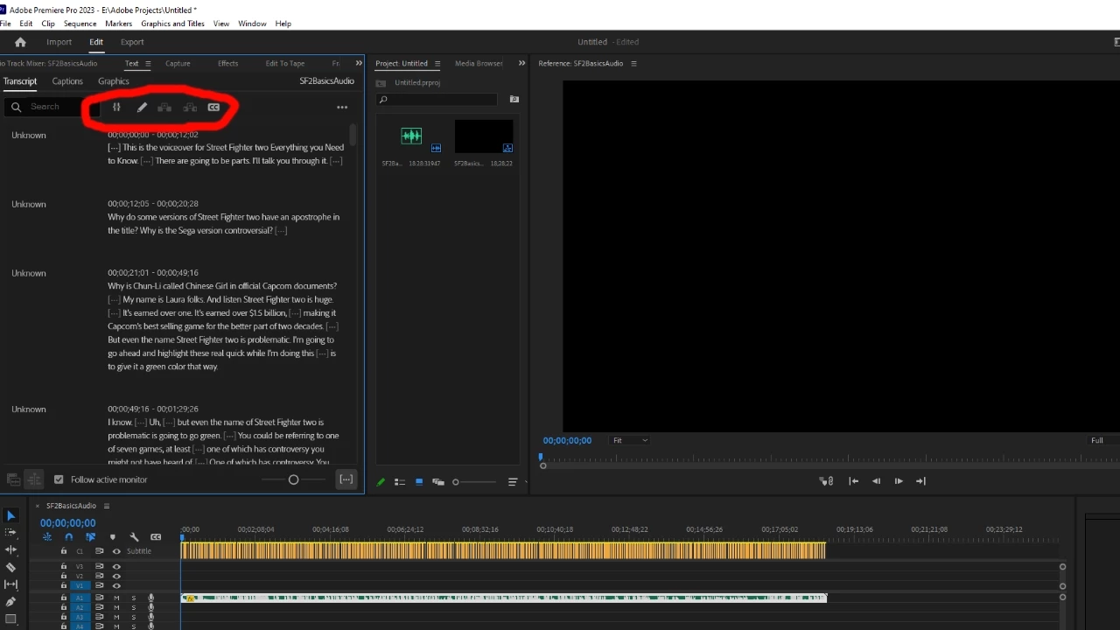Select the Ripple Edit tool

point(10,549)
